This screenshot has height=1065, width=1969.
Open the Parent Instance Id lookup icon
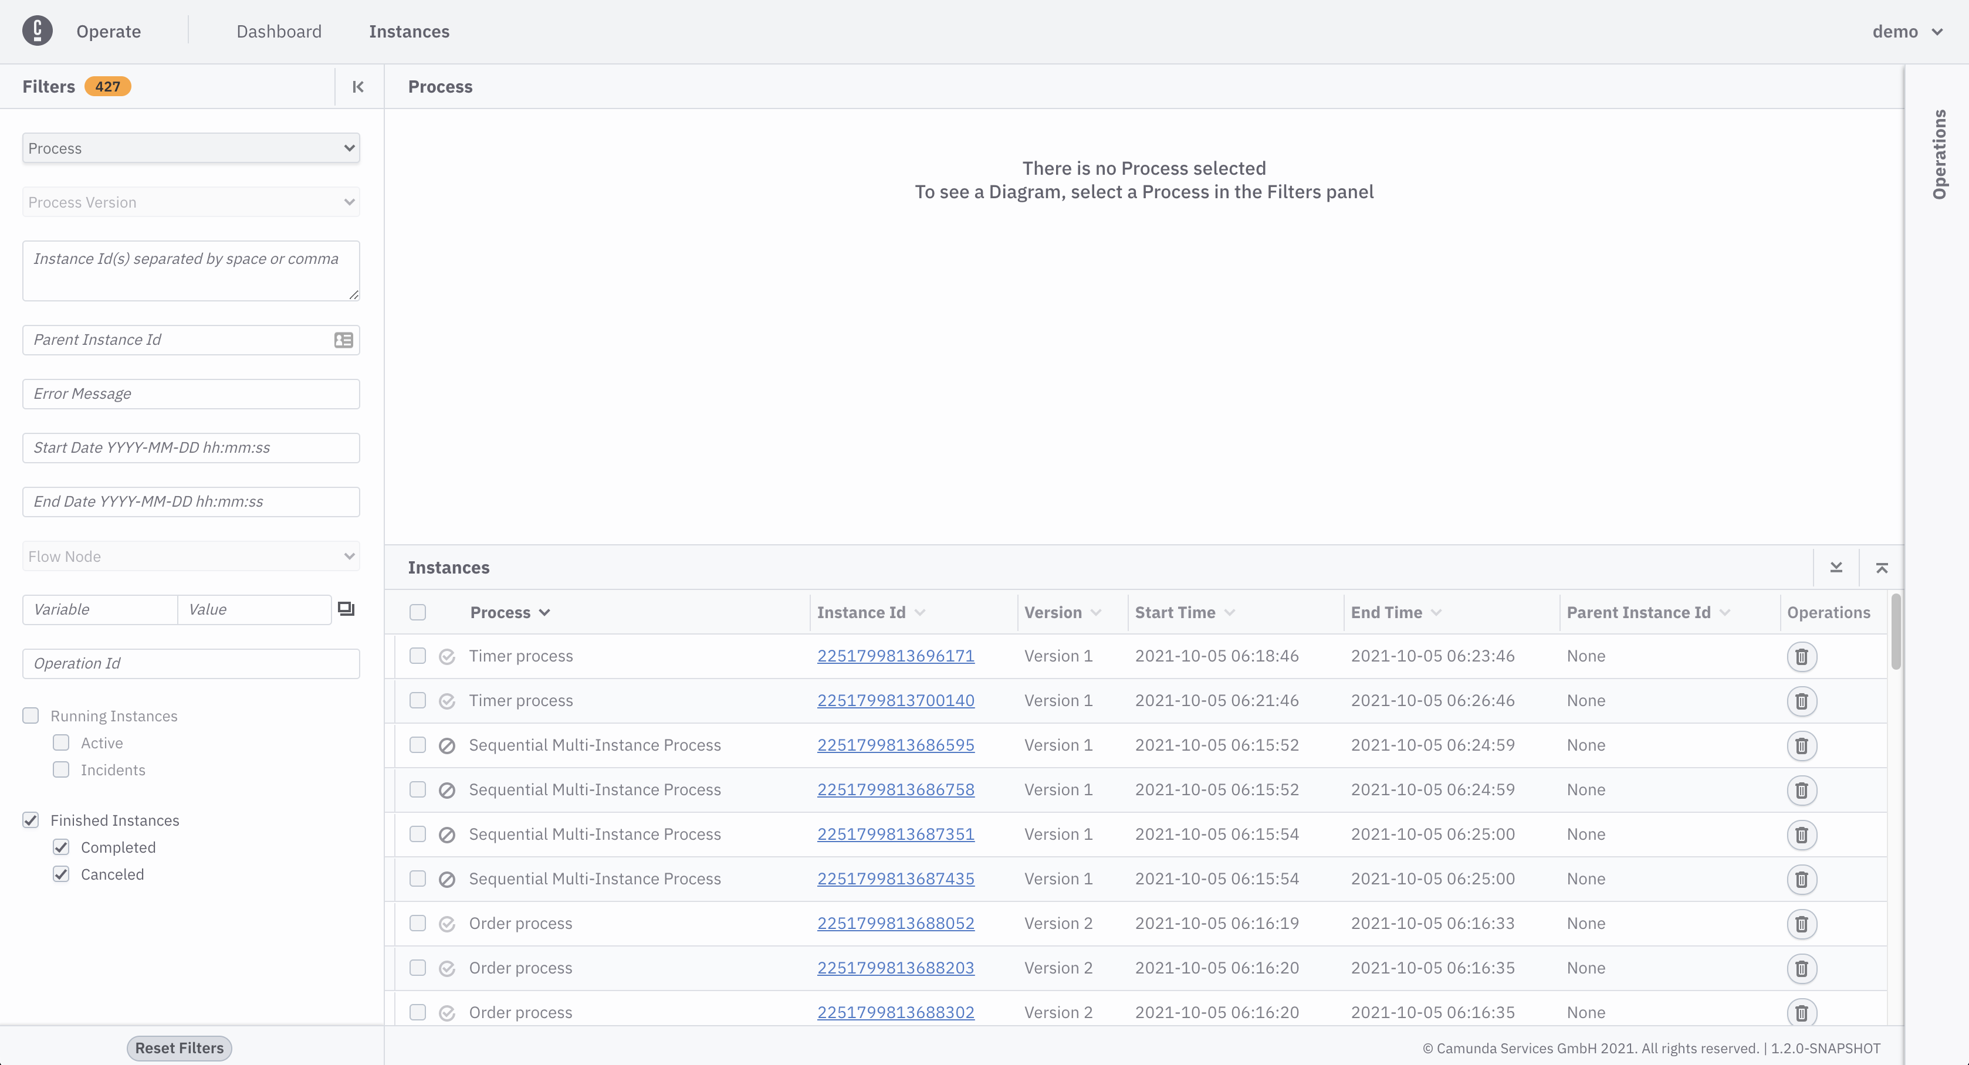tap(343, 340)
